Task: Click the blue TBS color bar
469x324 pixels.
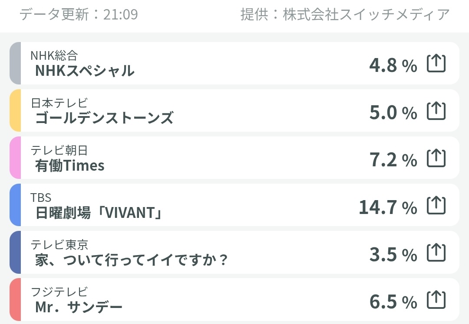Action: (15, 205)
